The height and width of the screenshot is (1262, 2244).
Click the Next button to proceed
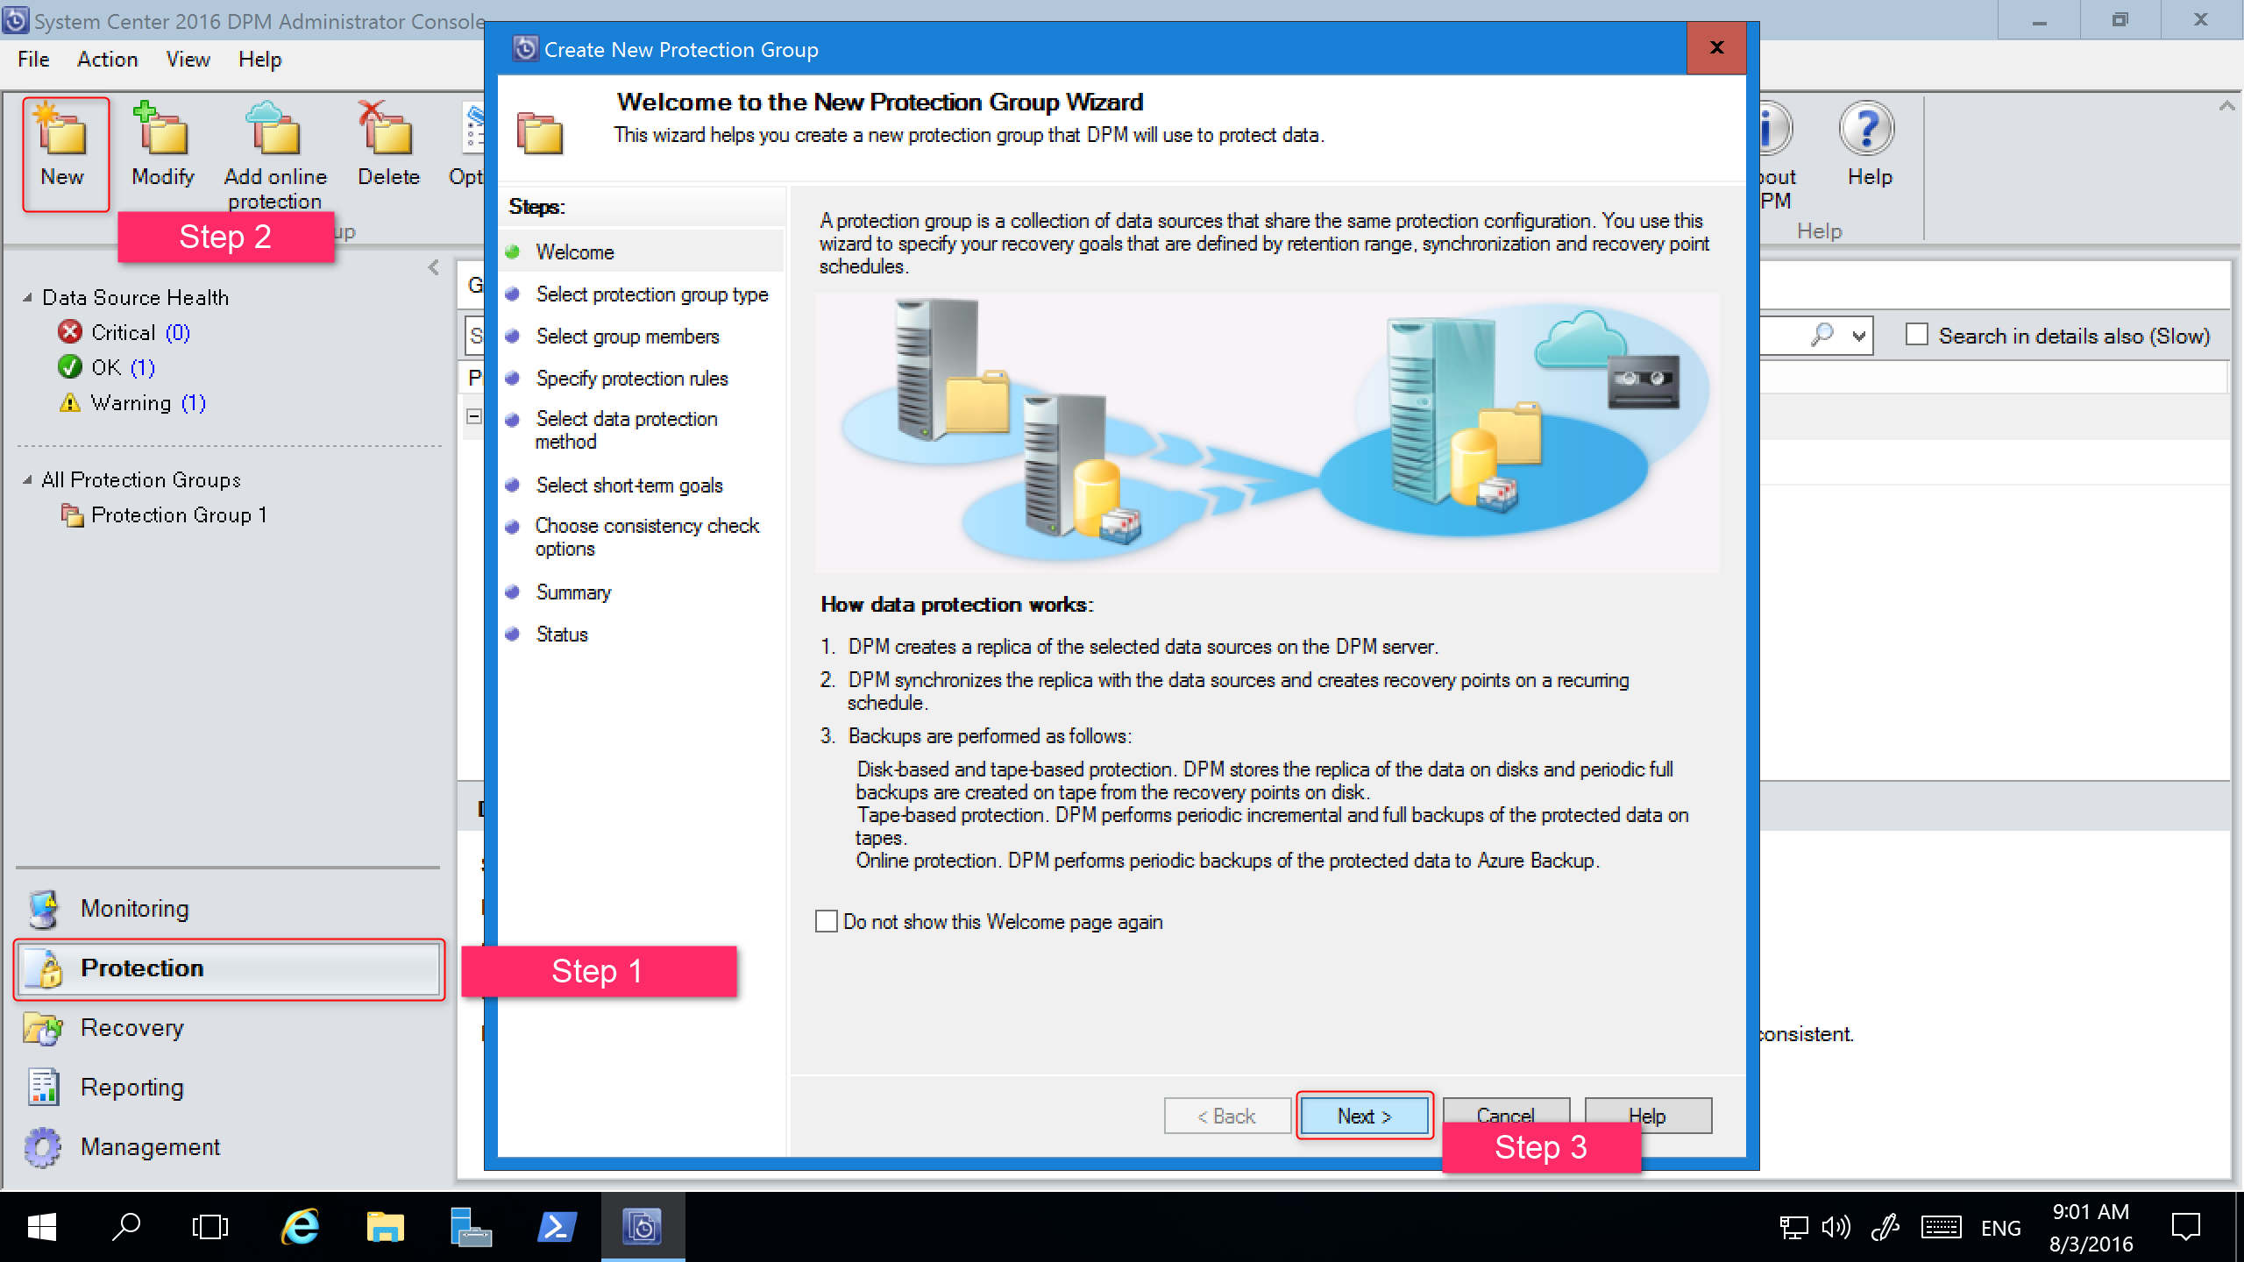(1362, 1116)
